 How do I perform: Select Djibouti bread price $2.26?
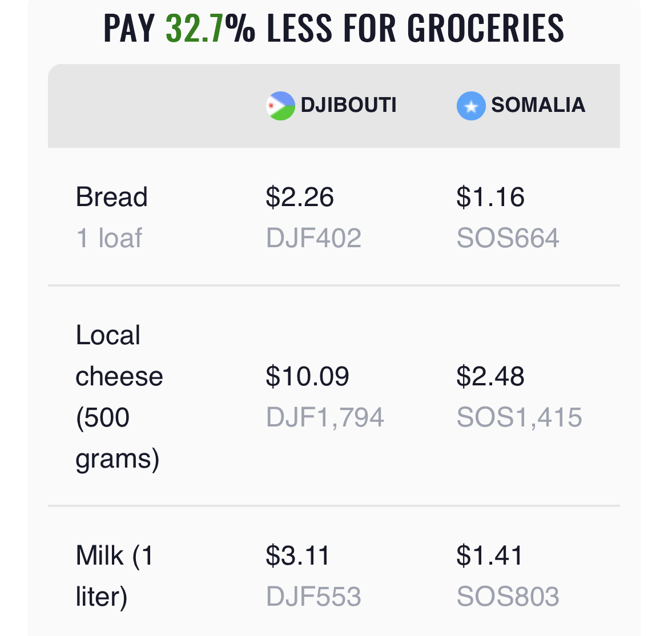click(300, 197)
